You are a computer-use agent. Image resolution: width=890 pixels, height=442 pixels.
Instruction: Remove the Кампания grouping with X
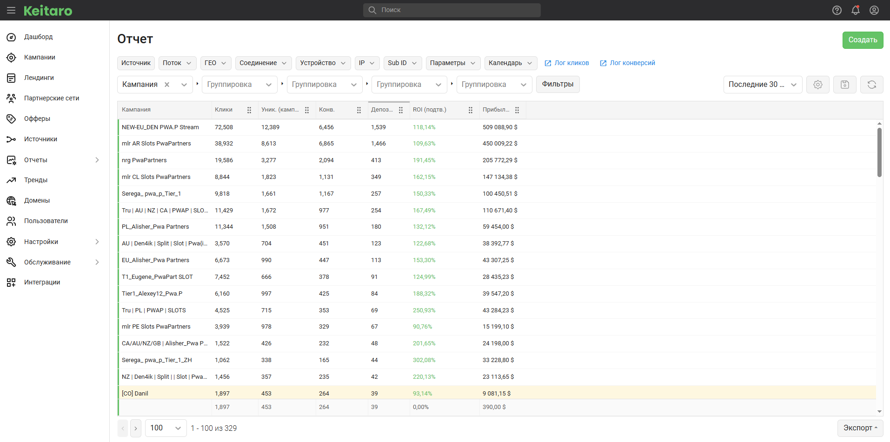click(167, 85)
